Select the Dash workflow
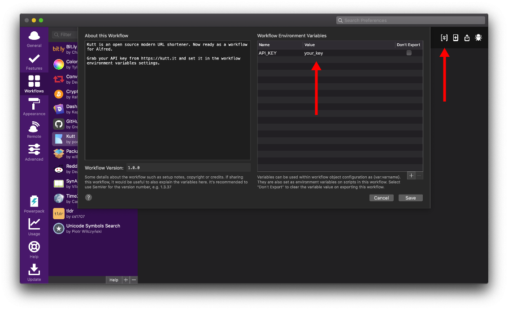This screenshot has height=310, width=508. pos(65,109)
